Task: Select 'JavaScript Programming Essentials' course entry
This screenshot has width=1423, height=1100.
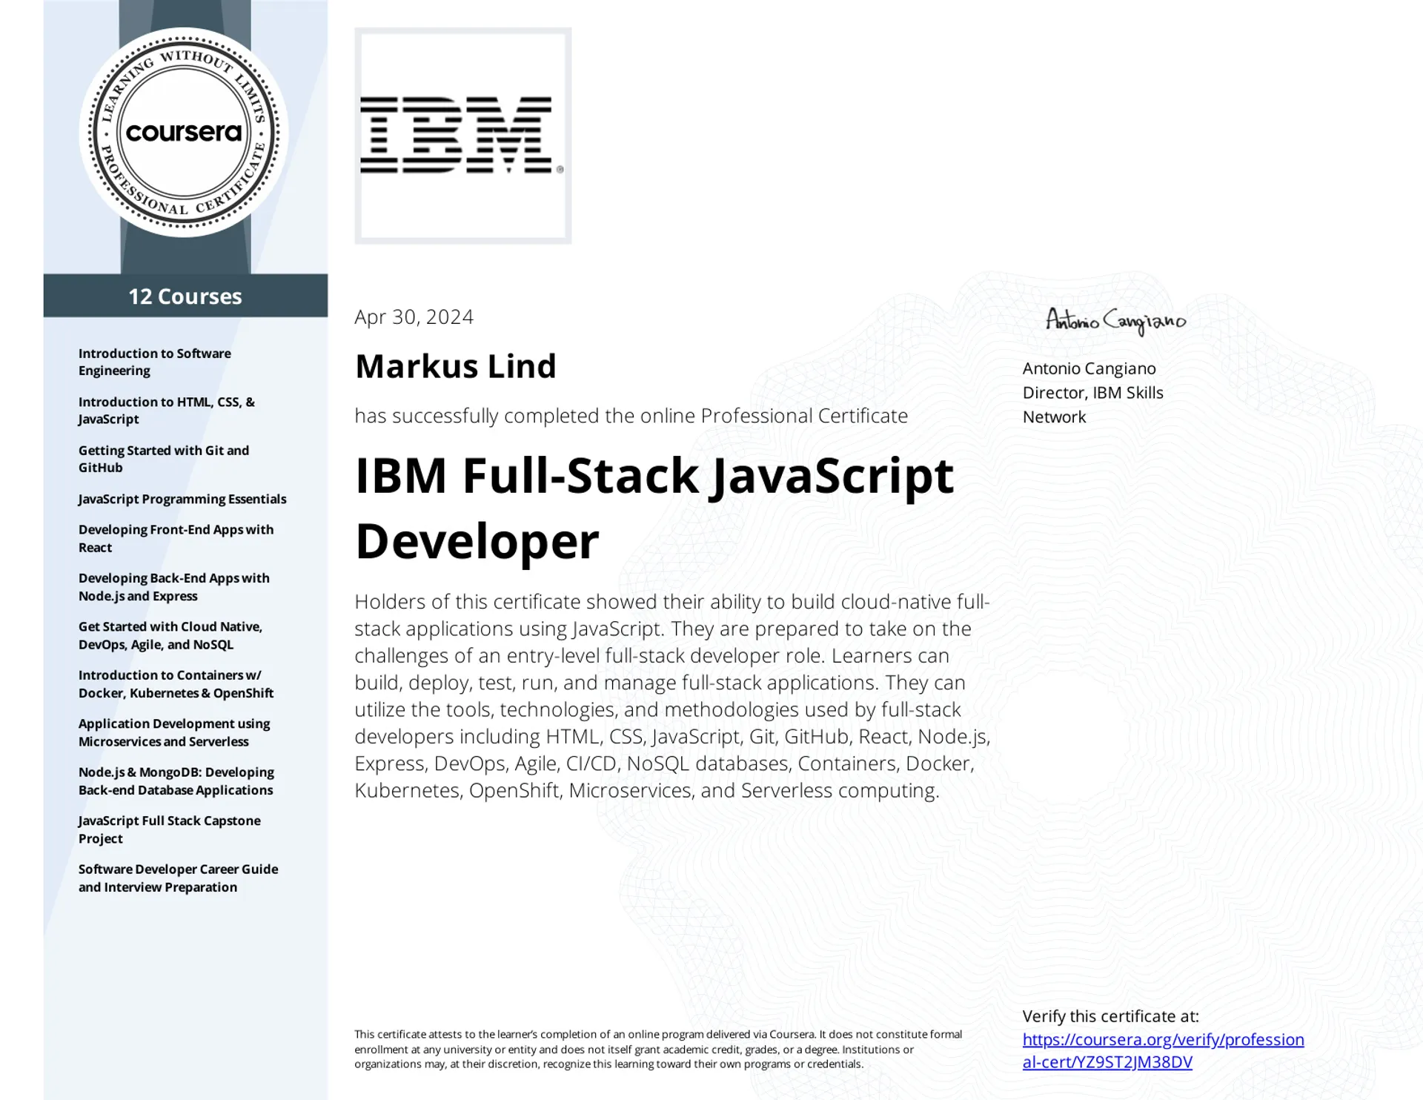Action: (x=182, y=499)
